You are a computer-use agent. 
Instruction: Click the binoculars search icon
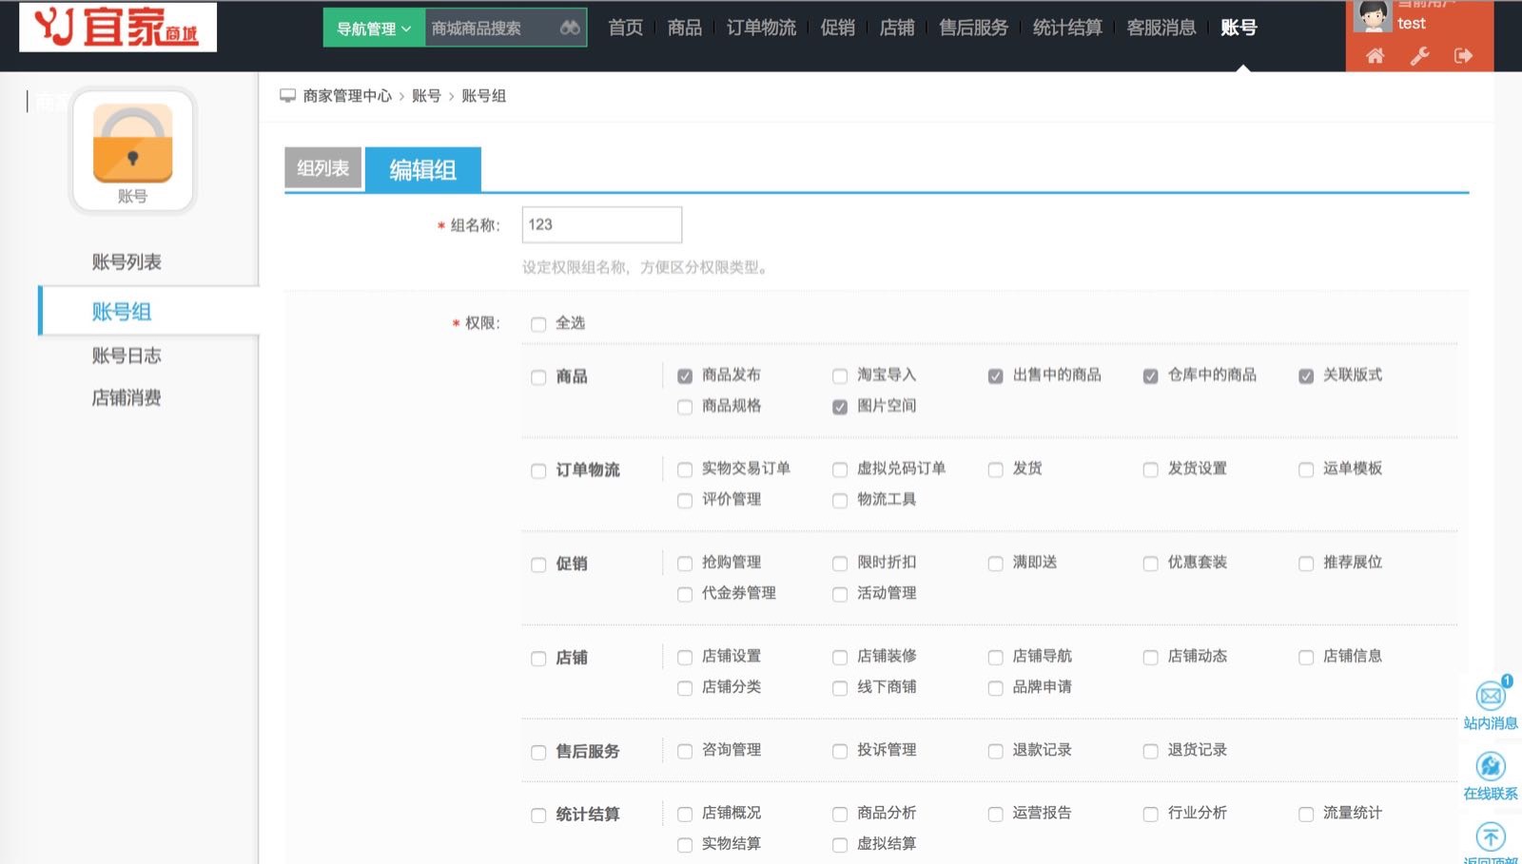pyautogui.click(x=570, y=28)
